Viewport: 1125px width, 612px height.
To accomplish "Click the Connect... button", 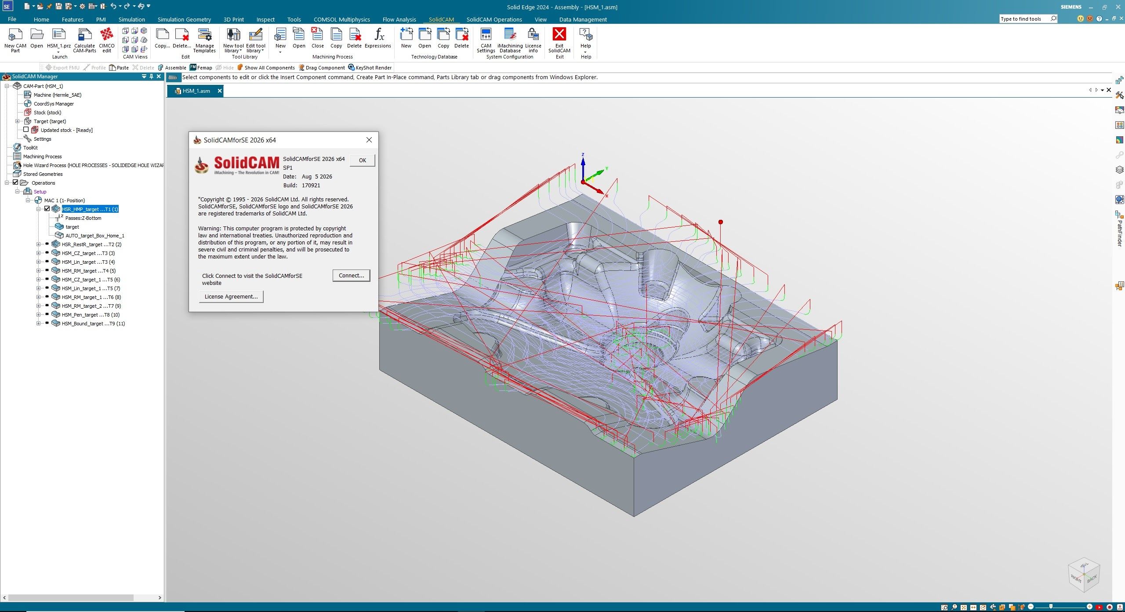I will [x=351, y=276].
